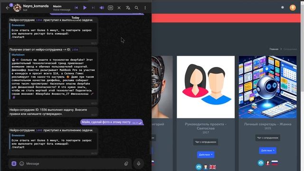Expand 'Действия' dropdown for Жанна
This screenshot has height=171, width=304.
tap(267, 151)
